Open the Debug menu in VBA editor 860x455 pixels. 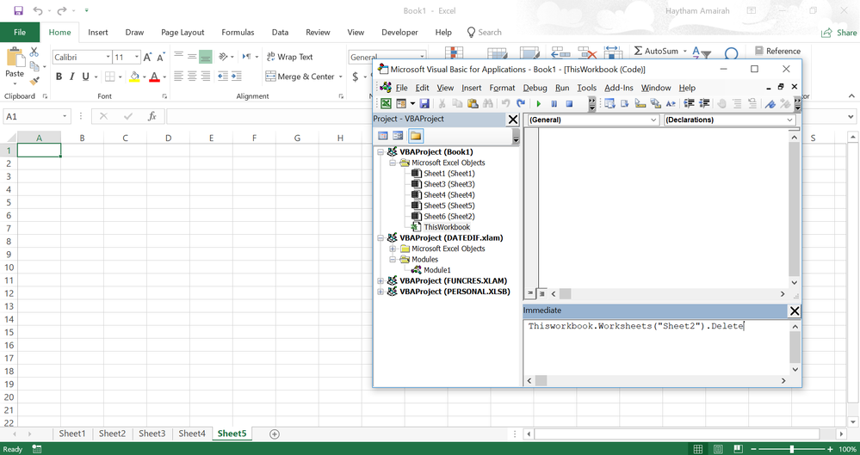pos(535,88)
